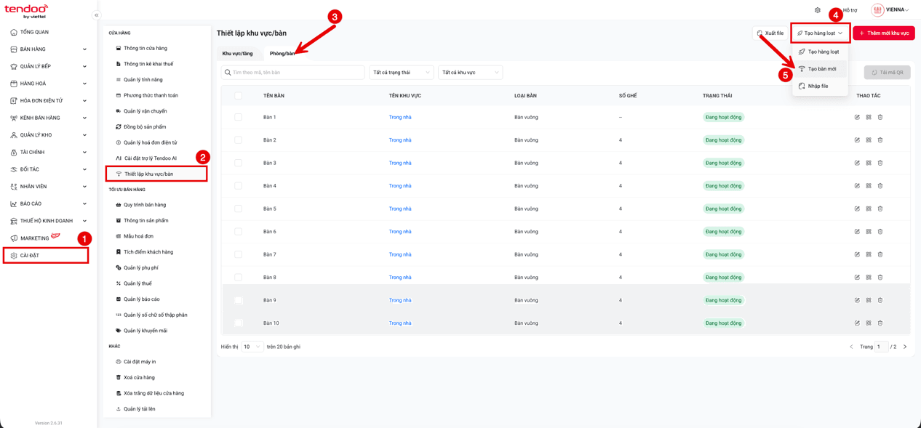Open the Tất cả khu vực dropdown
The width and height of the screenshot is (921, 428).
(471, 73)
